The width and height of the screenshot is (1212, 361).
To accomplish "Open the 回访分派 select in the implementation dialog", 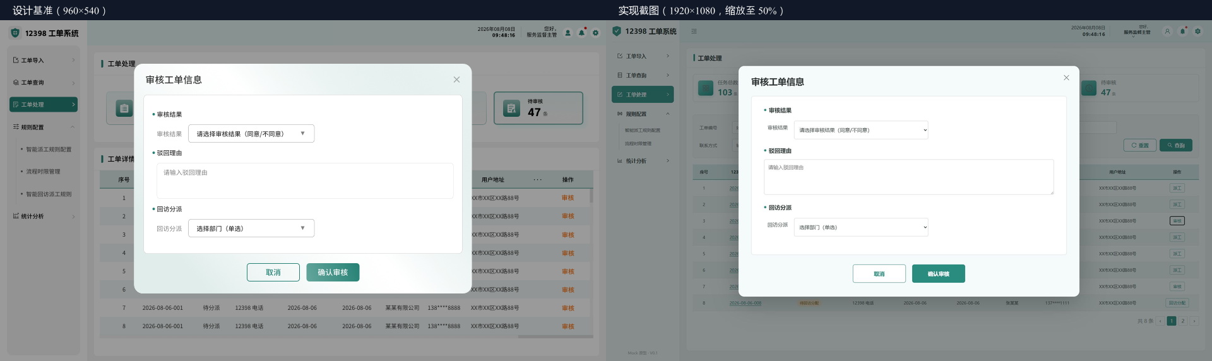I will (x=861, y=227).
